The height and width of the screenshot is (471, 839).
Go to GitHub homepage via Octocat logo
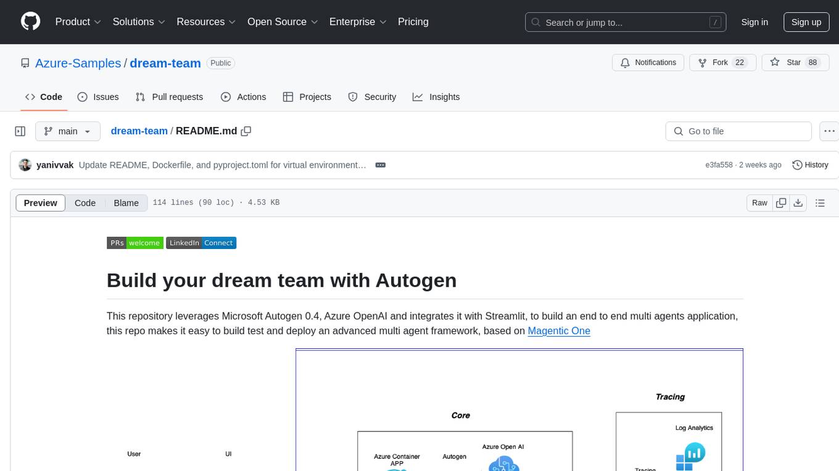tap(30, 22)
